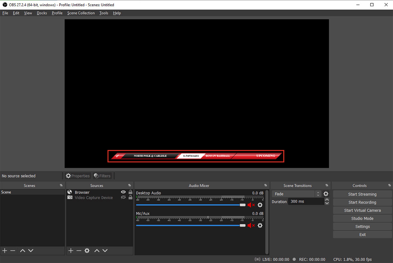The height and width of the screenshot is (263, 393).
Task: Pop out the Audio Mixer dock
Action: 265,185
